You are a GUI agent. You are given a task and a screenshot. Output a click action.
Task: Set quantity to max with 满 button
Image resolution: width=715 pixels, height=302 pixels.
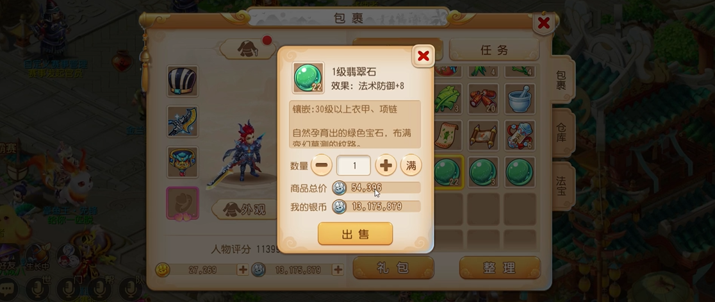pos(411,165)
